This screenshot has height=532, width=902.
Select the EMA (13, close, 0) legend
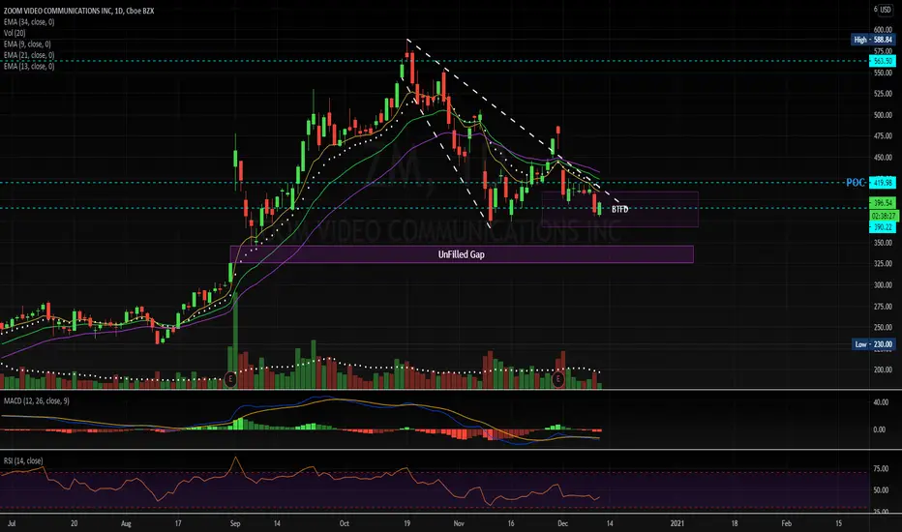(29, 66)
